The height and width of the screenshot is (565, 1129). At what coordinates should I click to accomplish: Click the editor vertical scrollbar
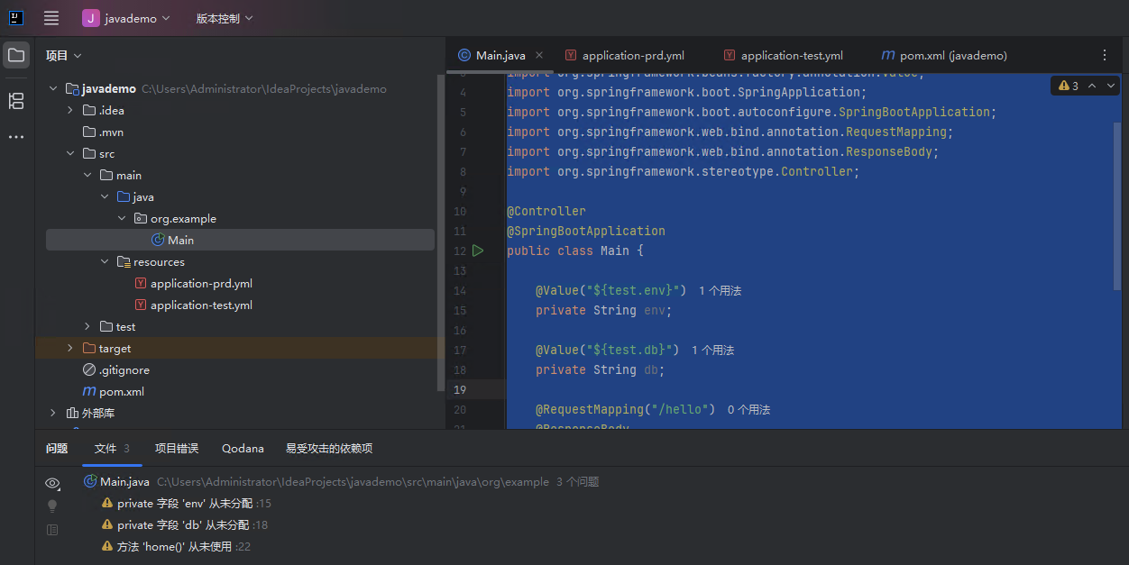[1117, 207]
